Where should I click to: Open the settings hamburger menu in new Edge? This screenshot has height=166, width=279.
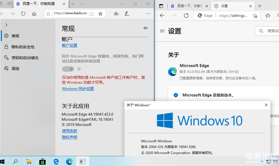[x=162, y=31]
